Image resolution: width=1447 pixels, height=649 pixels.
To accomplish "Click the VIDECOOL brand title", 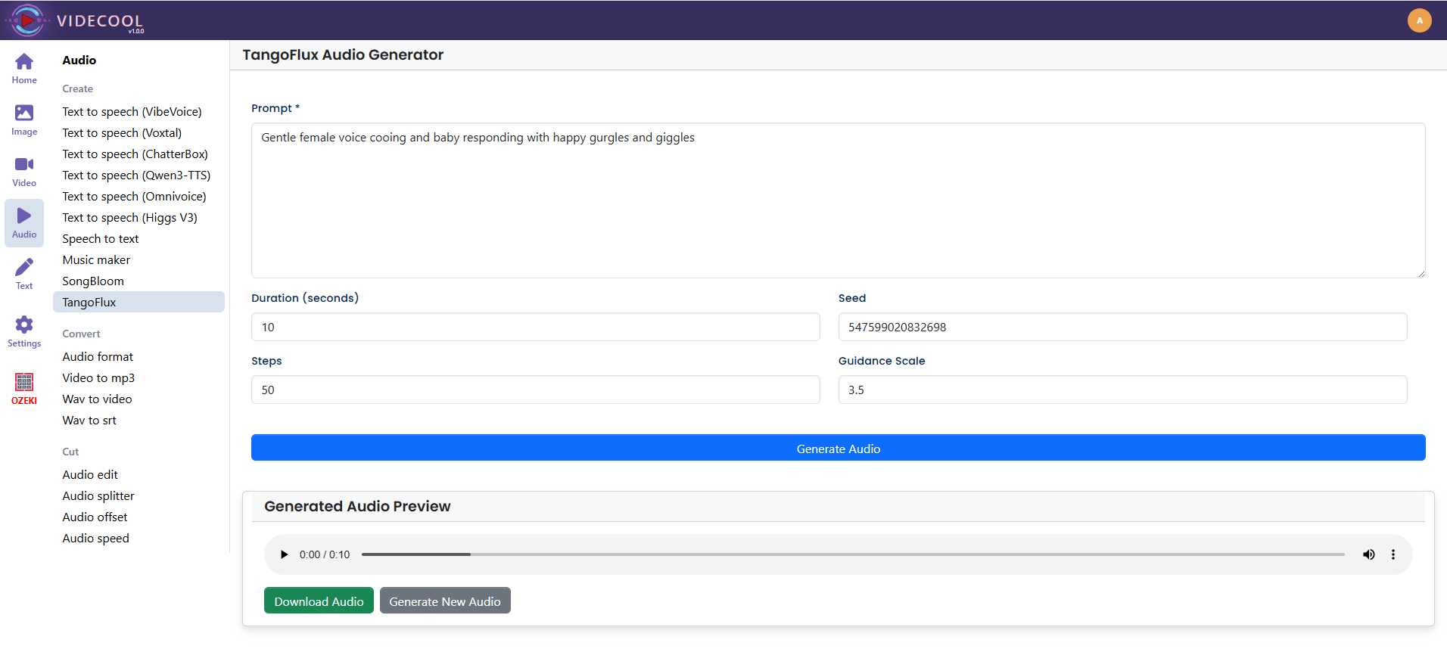I will click(100, 20).
